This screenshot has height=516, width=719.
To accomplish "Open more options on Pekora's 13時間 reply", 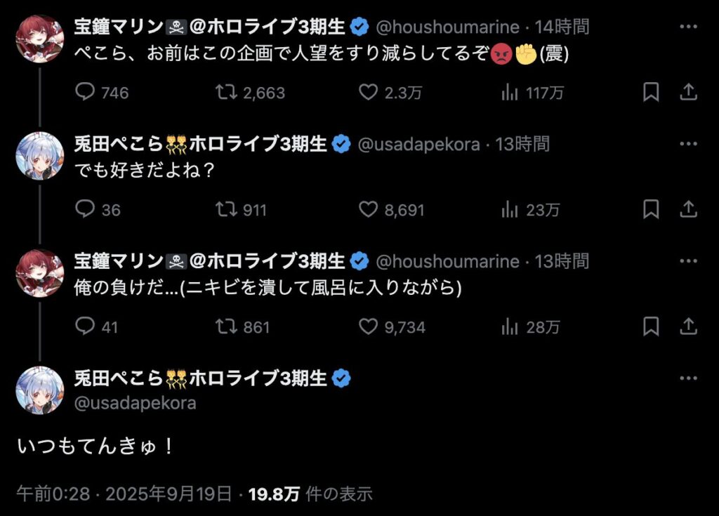I will (689, 145).
